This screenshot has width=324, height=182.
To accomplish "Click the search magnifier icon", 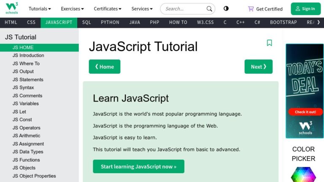I will coord(209,9).
